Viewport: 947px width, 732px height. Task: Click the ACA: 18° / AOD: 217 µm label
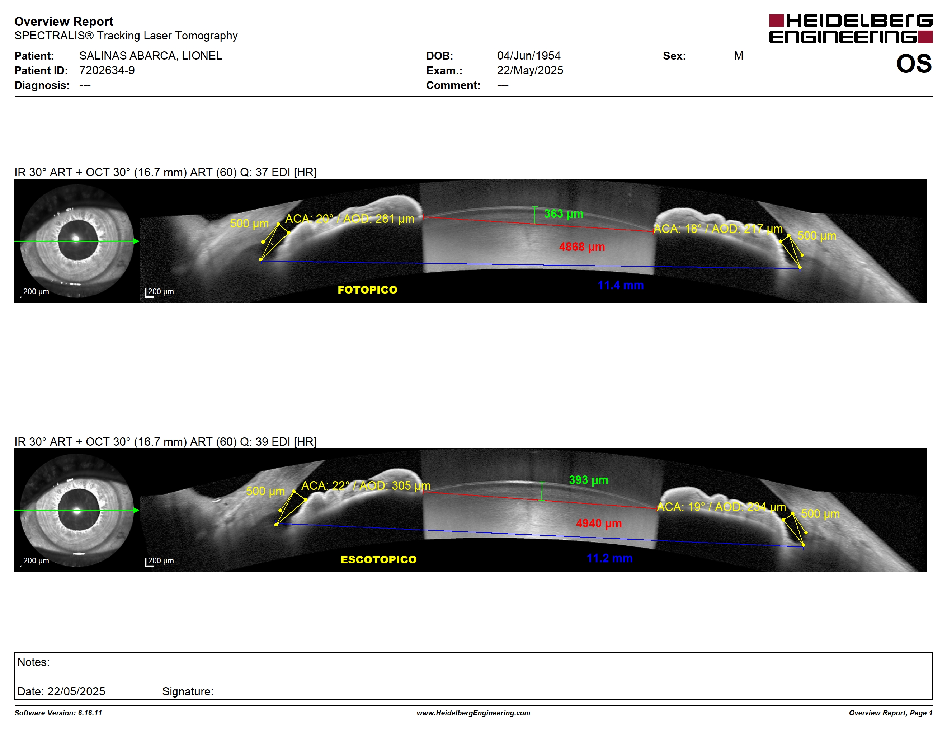tap(718, 229)
